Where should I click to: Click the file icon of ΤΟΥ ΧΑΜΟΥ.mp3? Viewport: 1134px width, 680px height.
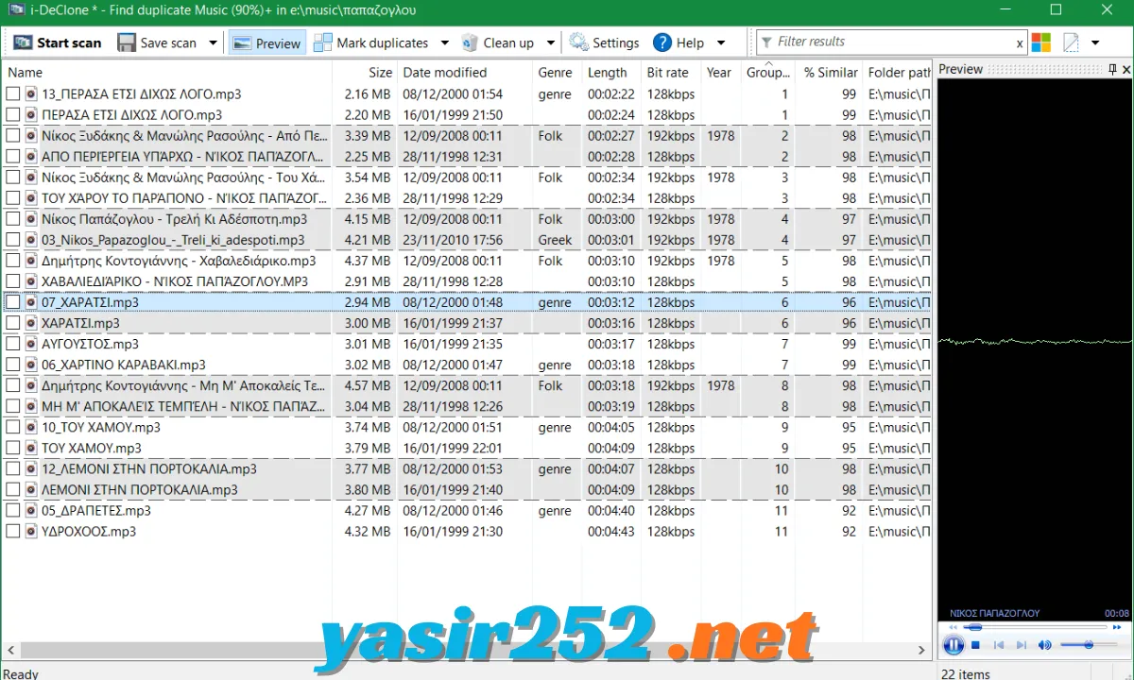(31, 448)
